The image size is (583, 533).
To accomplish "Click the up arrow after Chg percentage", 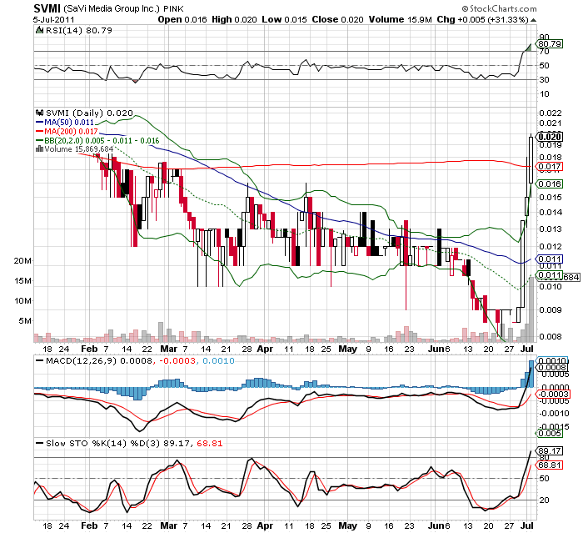I will (x=533, y=20).
